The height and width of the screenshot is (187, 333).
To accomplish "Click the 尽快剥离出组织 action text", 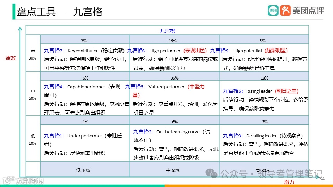I will coord(88,153).
